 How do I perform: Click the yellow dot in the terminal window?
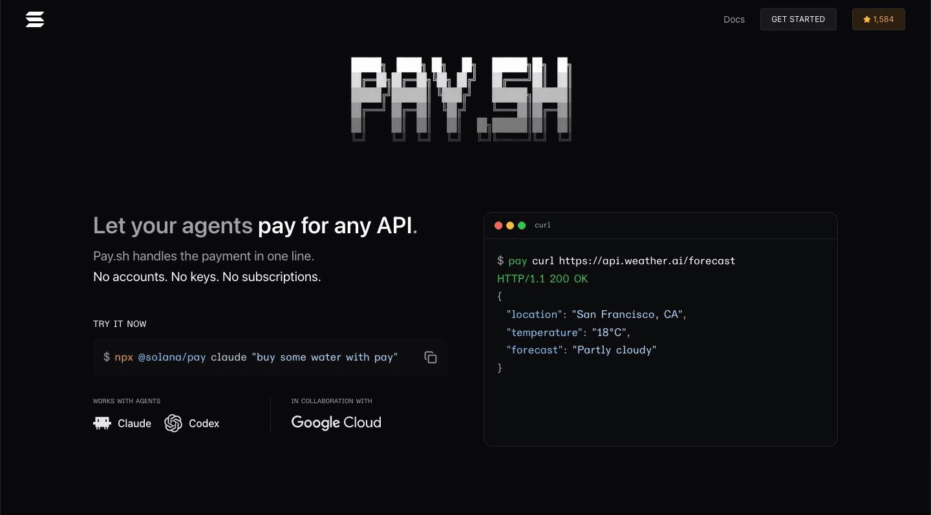click(x=510, y=226)
